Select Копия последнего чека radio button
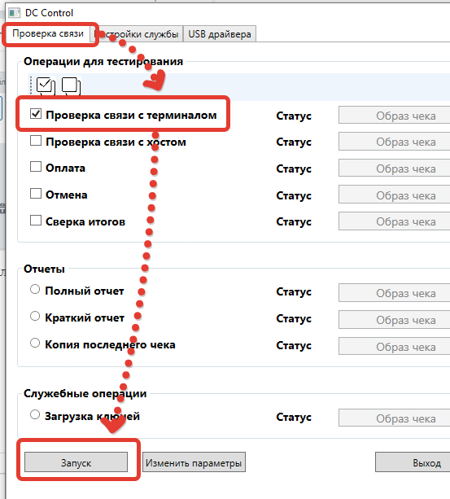 click(35, 343)
